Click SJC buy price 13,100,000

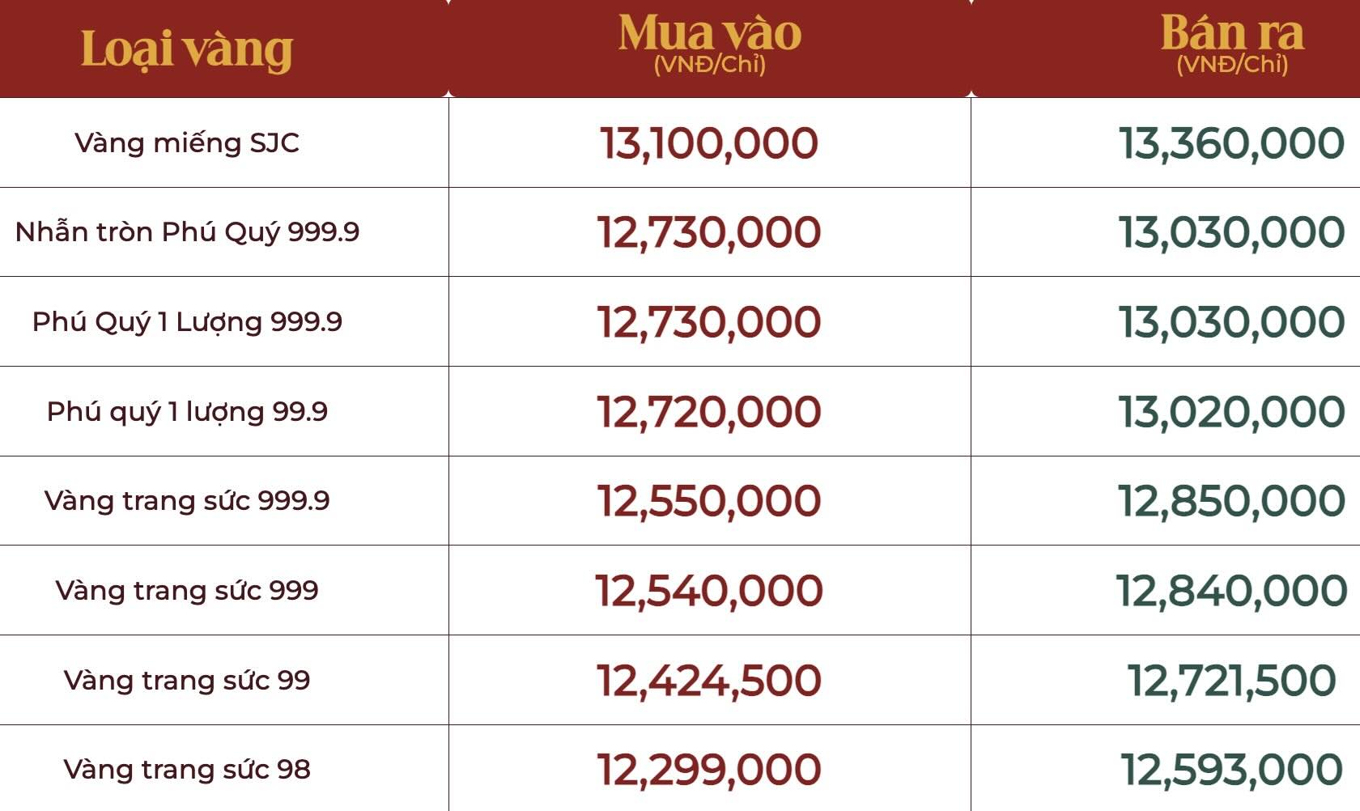tap(709, 144)
